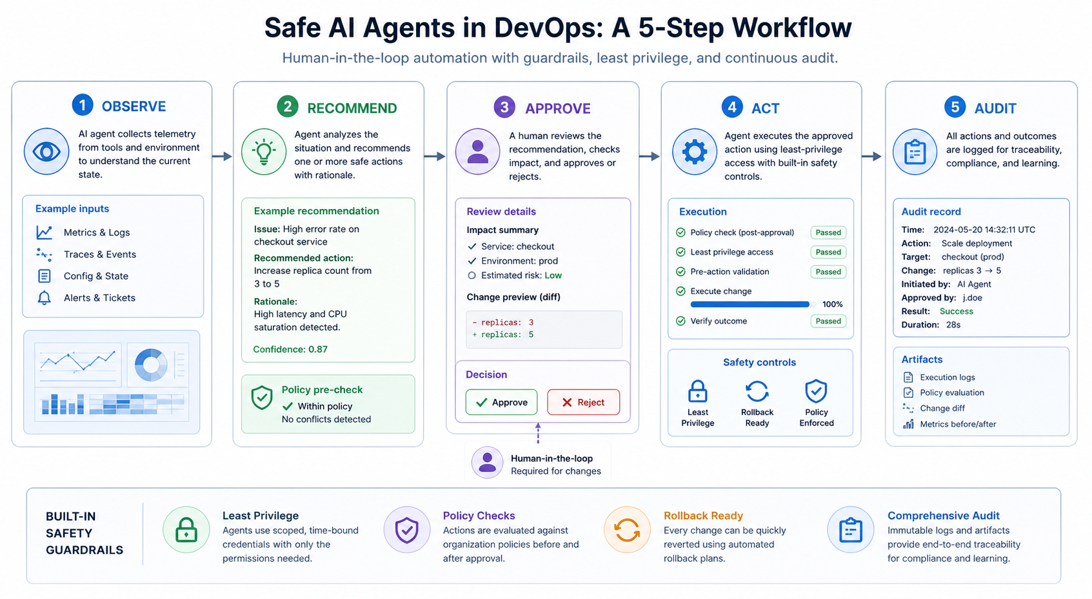Click the circle next to Estimated risk

click(x=472, y=275)
